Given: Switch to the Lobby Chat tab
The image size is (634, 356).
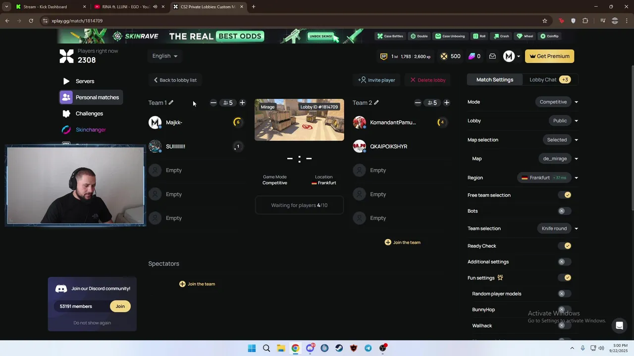Looking at the screenshot, I should pyautogui.click(x=550, y=80).
